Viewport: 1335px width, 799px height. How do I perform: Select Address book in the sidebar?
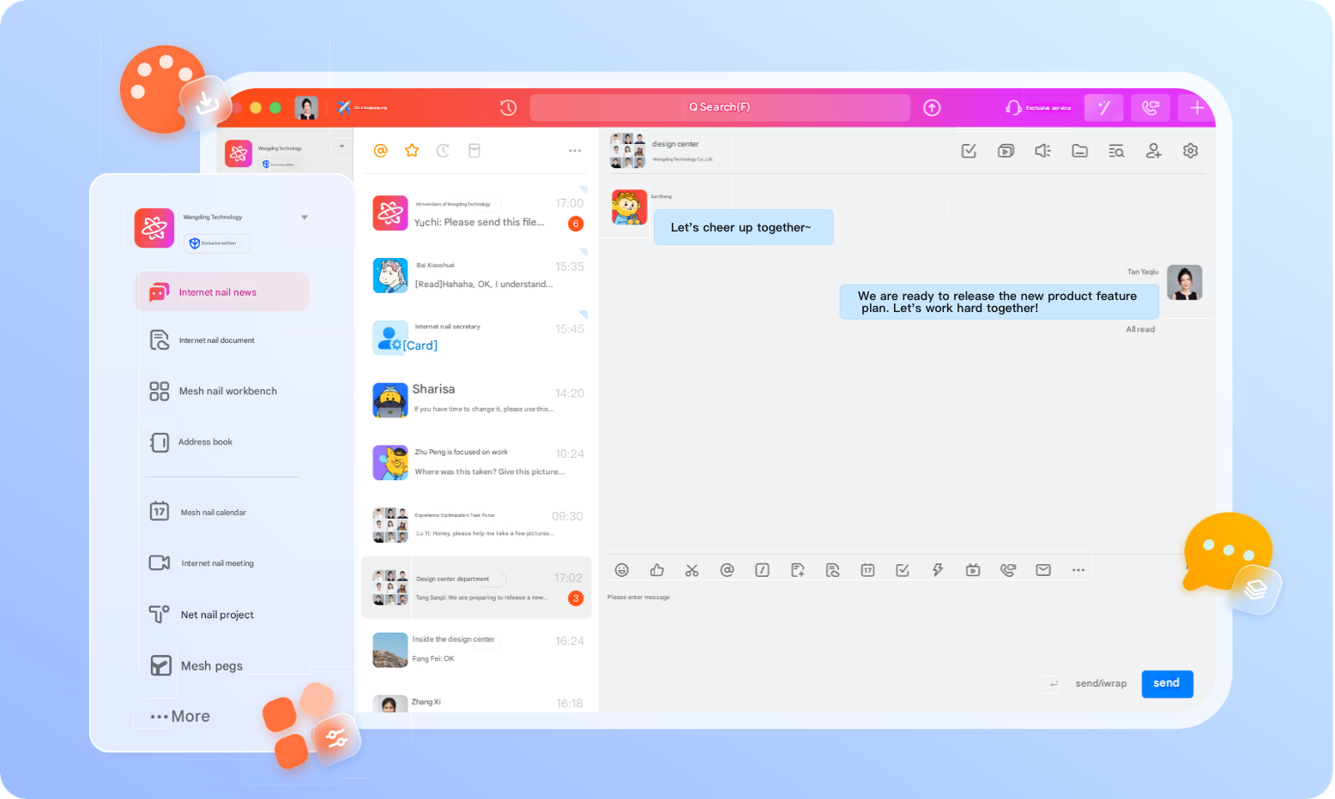[x=205, y=442]
